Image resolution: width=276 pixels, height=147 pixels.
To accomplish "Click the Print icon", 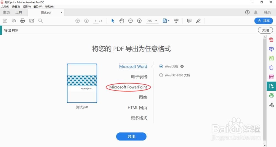I will click(x=23, y=21).
